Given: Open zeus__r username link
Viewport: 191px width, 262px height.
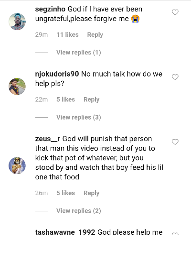Looking at the screenshot, I should coord(48,139).
